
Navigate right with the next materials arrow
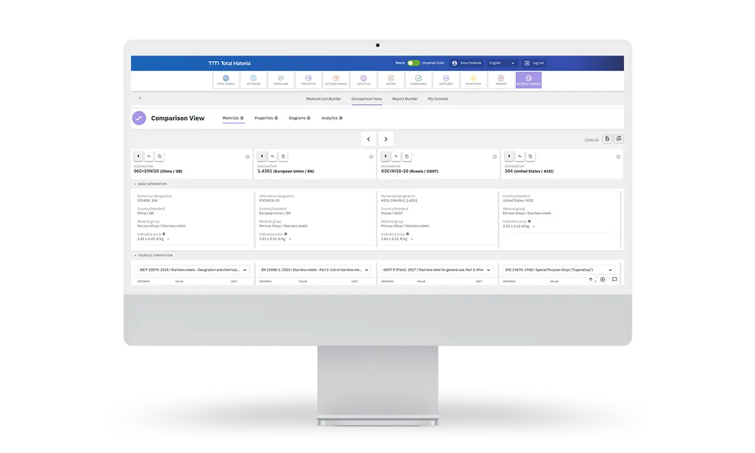(386, 139)
